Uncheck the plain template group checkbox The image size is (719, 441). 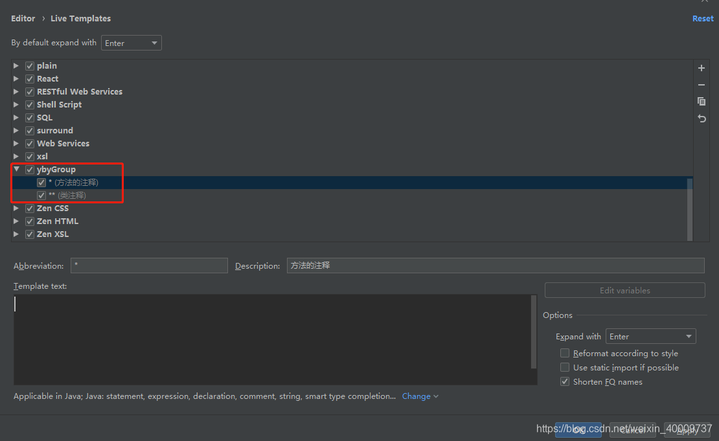[x=30, y=66]
